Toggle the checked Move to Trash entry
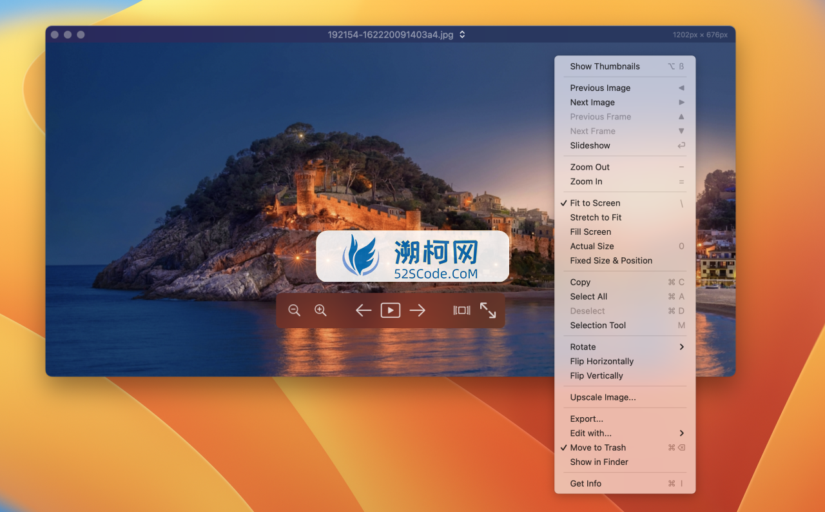Screen dimensions: 825x512 point(625,448)
